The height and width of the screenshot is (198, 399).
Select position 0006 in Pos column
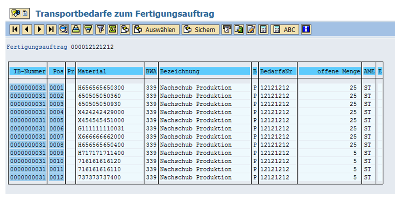pyautogui.click(x=56, y=128)
